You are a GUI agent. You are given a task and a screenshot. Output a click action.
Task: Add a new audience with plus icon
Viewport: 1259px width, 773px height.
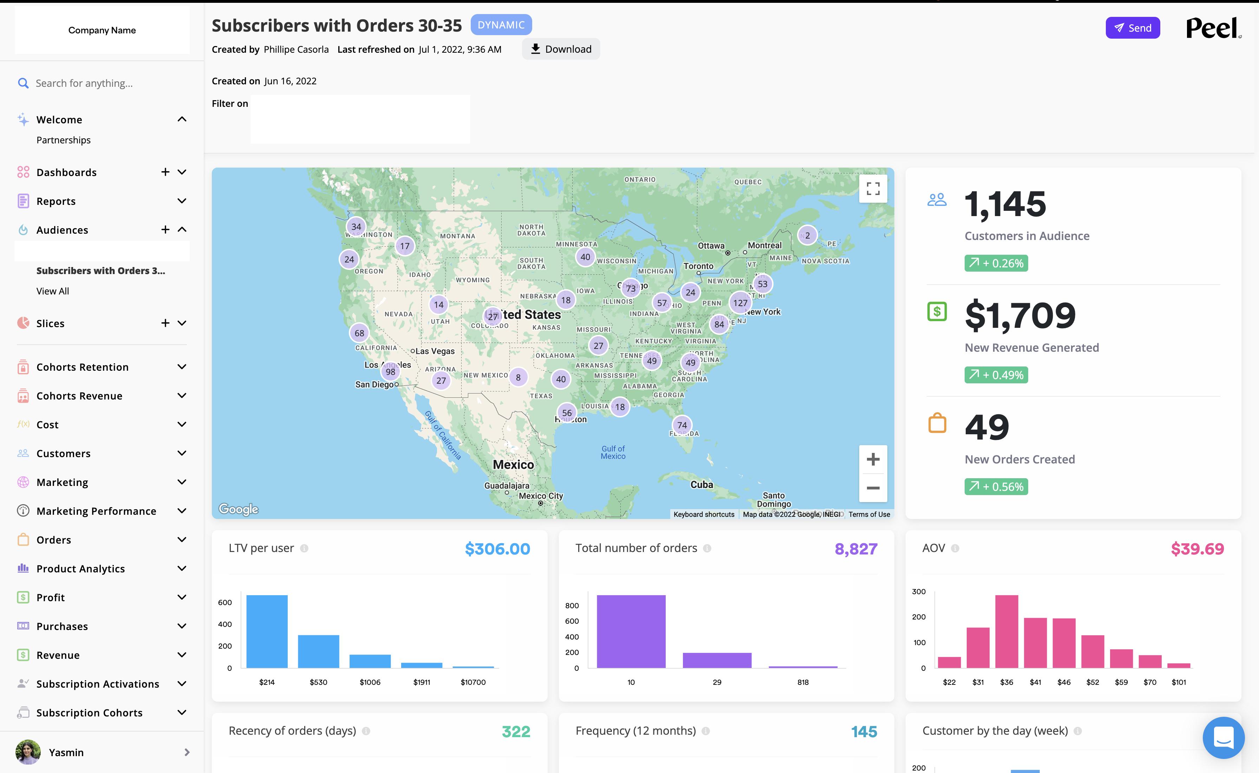[165, 229]
